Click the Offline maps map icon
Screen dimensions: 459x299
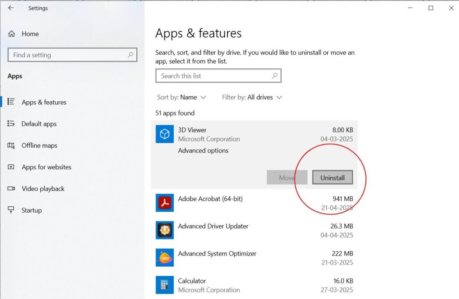pos(11,145)
